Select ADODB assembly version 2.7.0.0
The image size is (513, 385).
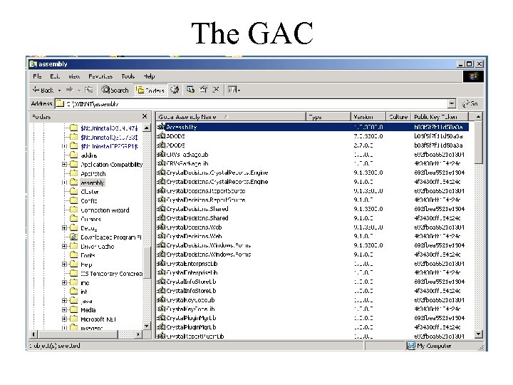click(x=313, y=145)
